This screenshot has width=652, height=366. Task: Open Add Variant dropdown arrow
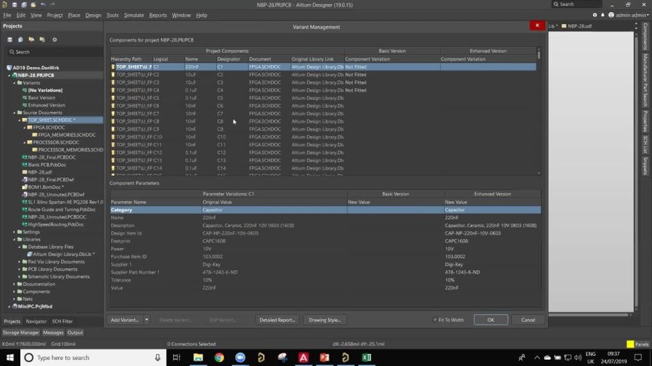click(147, 320)
